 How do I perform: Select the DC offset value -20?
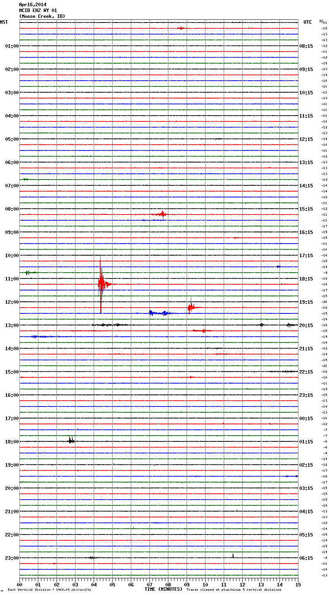click(x=324, y=302)
